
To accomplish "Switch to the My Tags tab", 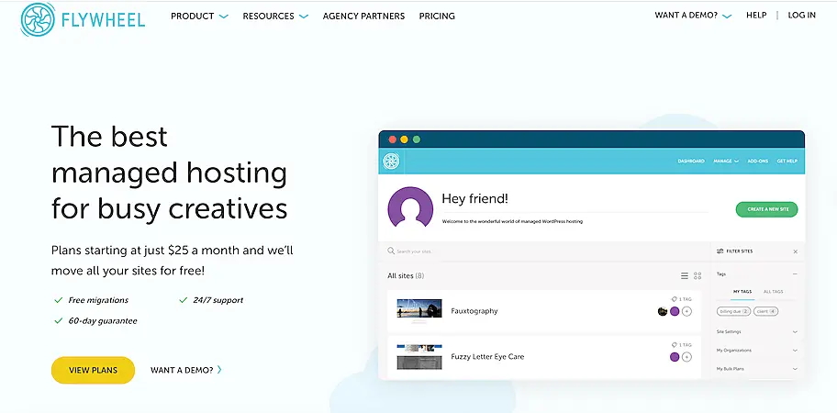I will (742, 292).
